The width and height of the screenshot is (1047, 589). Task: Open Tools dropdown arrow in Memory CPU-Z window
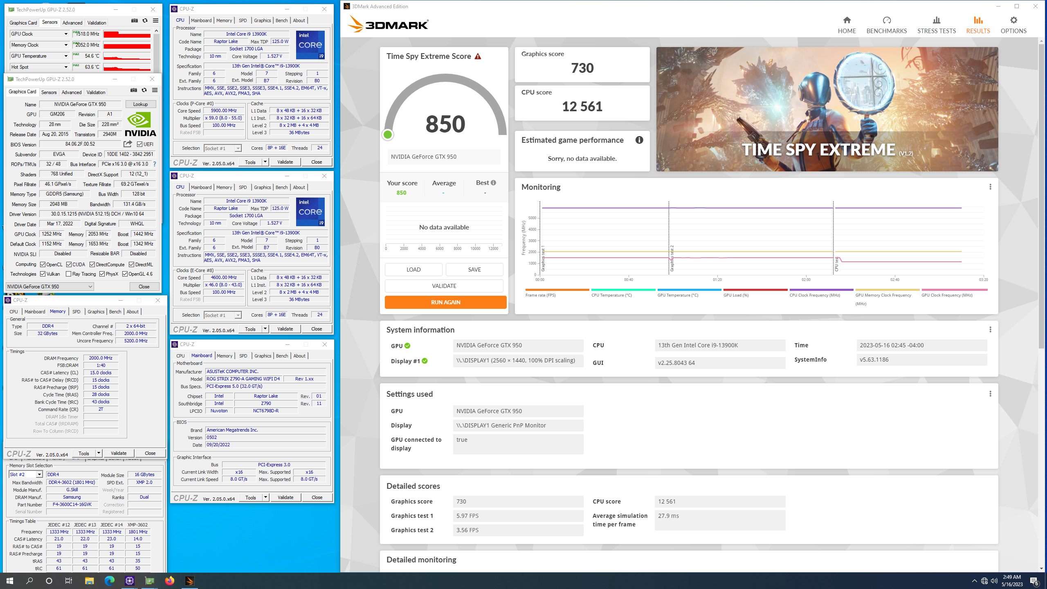tap(99, 453)
